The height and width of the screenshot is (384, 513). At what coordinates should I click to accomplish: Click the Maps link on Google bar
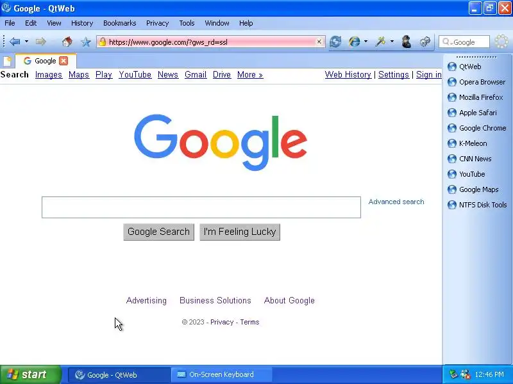click(78, 75)
